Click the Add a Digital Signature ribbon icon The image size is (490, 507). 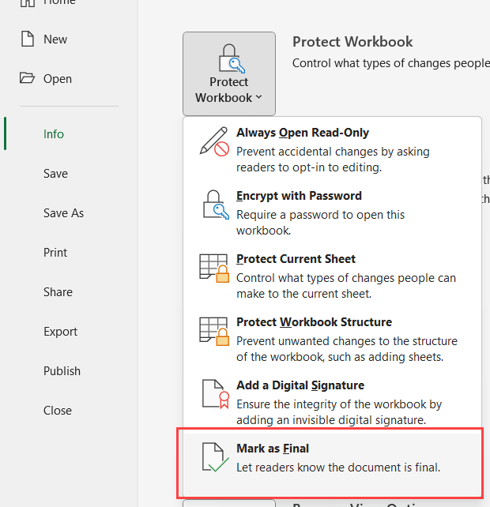[213, 394]
